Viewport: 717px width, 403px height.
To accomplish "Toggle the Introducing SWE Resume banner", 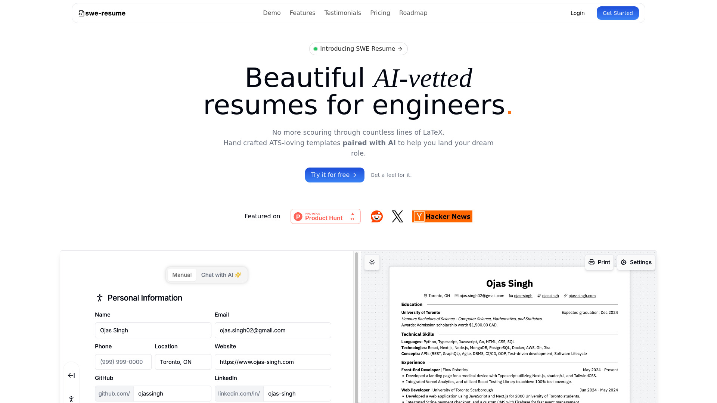I will click(x=358, y=48).
